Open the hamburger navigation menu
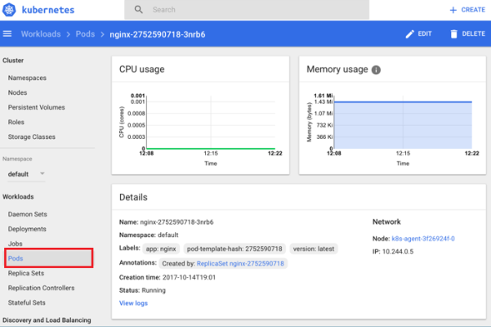 8,34
